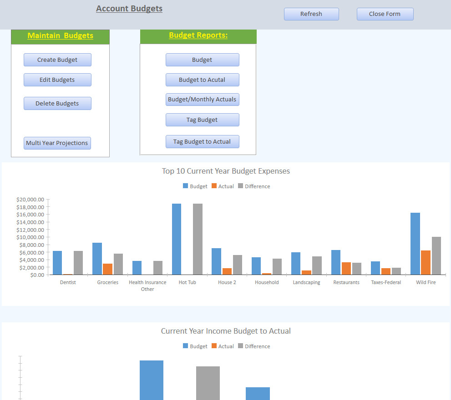Screen dimensions: 451x400
Task: Click the Restaurants axis label
Action: tap(346, 282)
